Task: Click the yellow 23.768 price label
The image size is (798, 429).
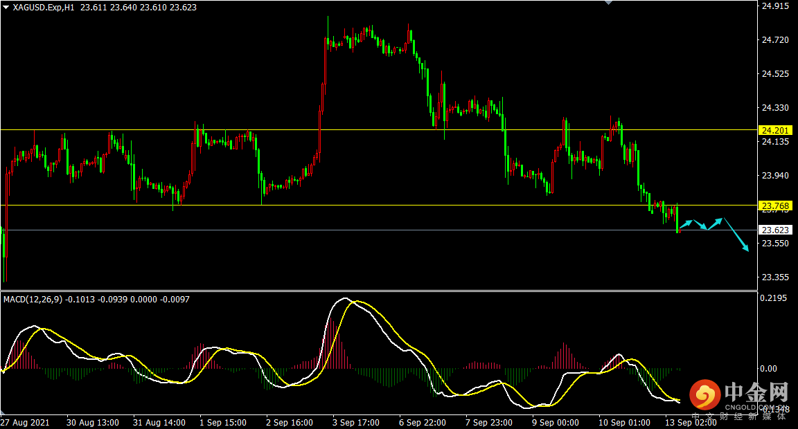Action: pos(775,206)
